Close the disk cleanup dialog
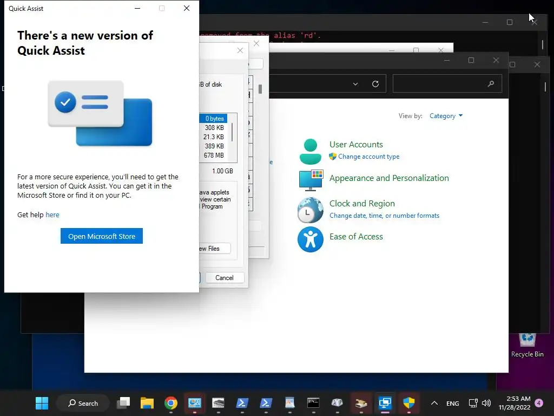The height and width of the screenshot is (416, 554). (240, 50)
